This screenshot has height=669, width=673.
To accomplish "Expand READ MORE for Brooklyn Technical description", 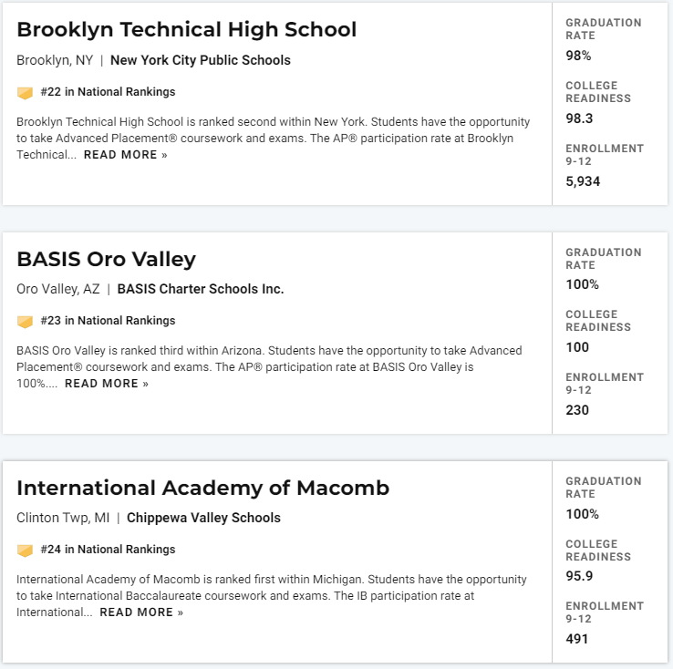I will pyautogui.click(x=125, y=155).
